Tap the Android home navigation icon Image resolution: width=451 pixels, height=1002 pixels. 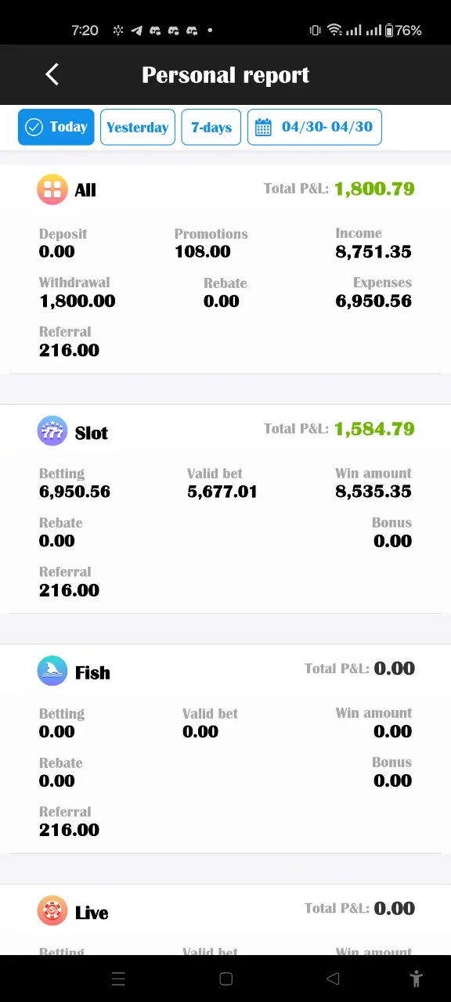[x=225, y=979]
